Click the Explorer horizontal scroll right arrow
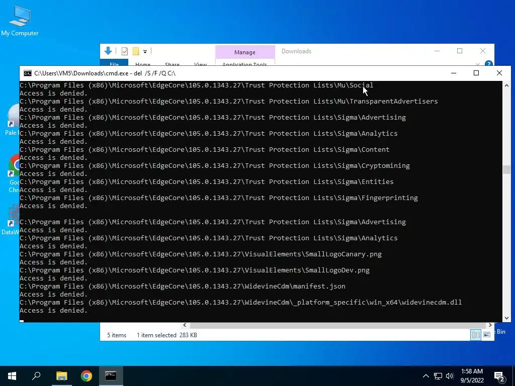The image size is (515, 386). click(490, 325)
